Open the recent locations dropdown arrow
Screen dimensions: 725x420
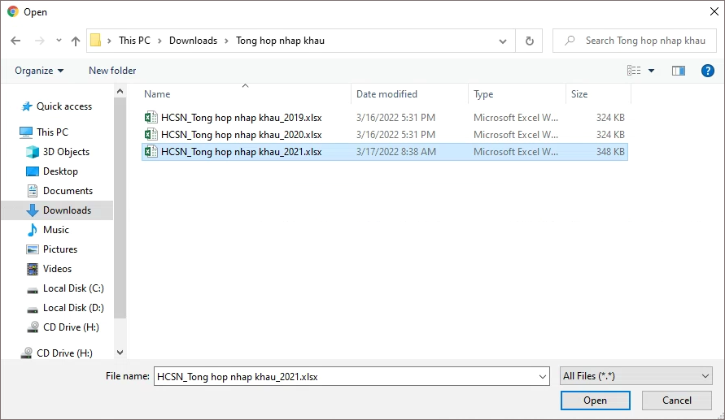(x=59, y=41)
